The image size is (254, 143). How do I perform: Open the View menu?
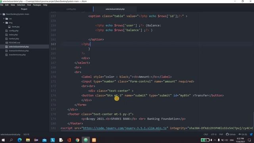(x=13, y=5)
